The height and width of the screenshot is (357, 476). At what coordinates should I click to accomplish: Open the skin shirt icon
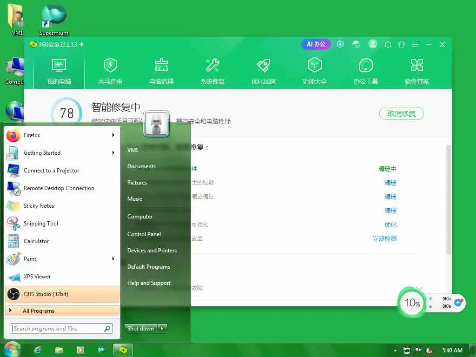click(402, 44)
